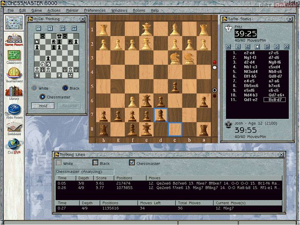
Task: Select White radio in Visual Thinking
Action: 35,88
